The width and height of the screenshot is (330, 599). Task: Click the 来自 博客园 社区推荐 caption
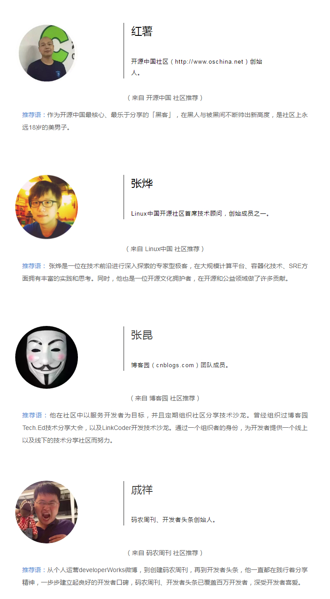tap(165, 398)
